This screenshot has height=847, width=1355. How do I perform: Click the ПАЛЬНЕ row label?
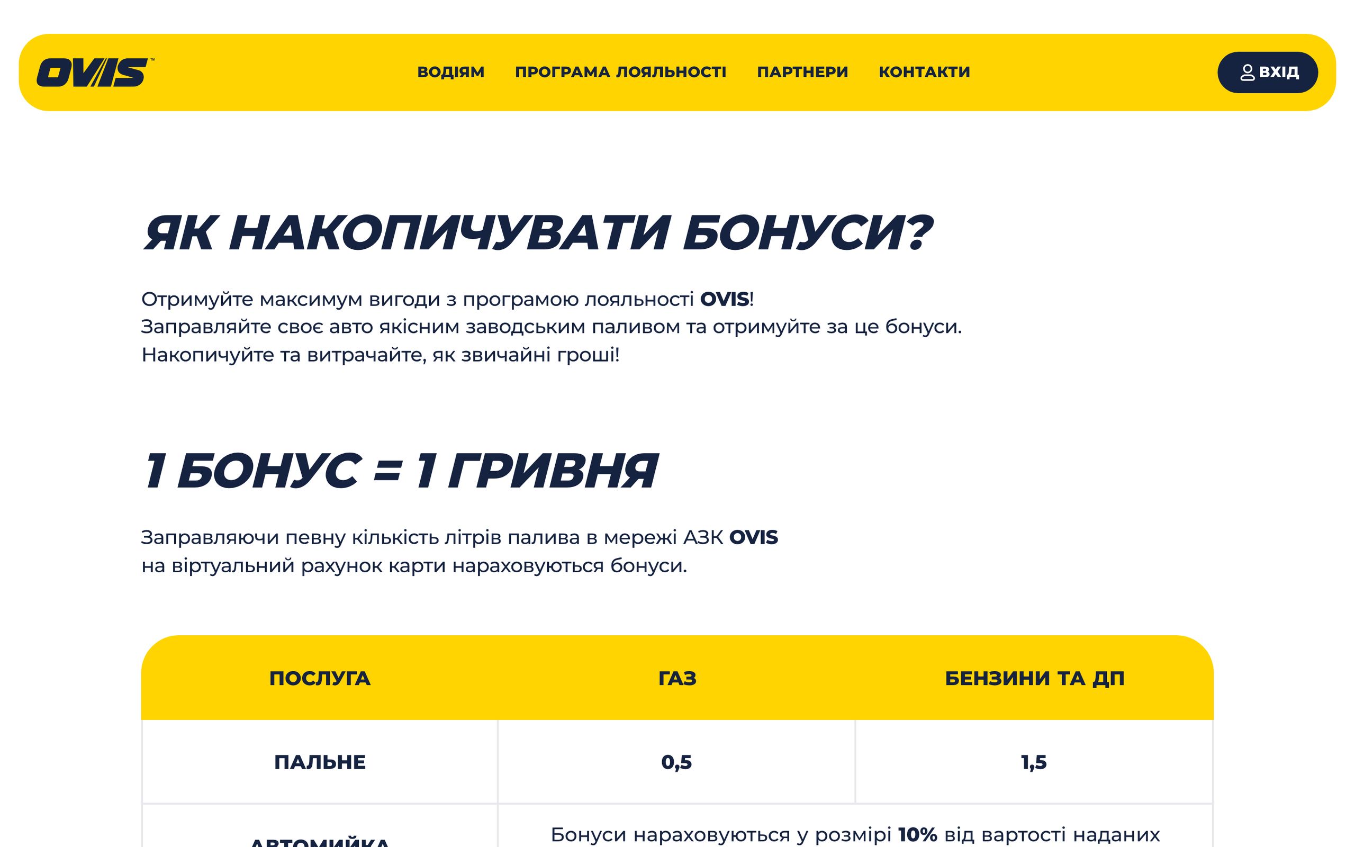pyautogui.click(x=320, y=762)
